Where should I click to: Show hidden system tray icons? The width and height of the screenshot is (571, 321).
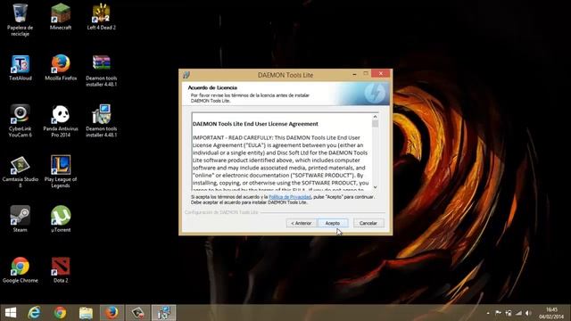pos(488,313)
